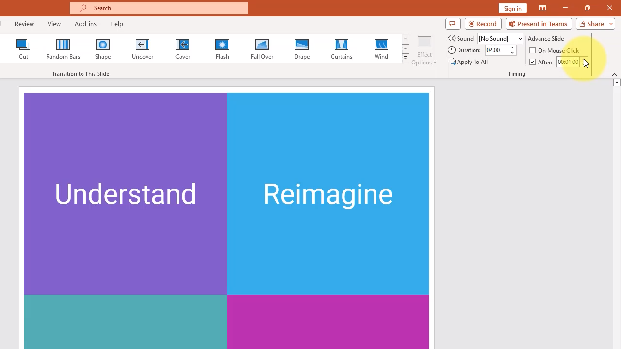
Task: Open the Sound dropdown list
Action: point(520,39)
